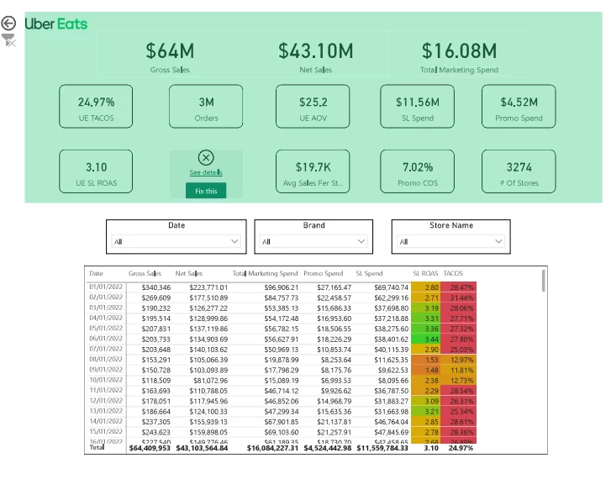Expand the Store Name dropdown

pyautogui.click(x=451, y=241)
